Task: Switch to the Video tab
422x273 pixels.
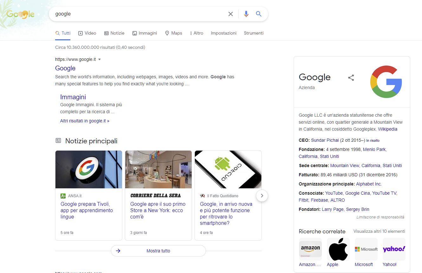Action: (x=87, y=33)
